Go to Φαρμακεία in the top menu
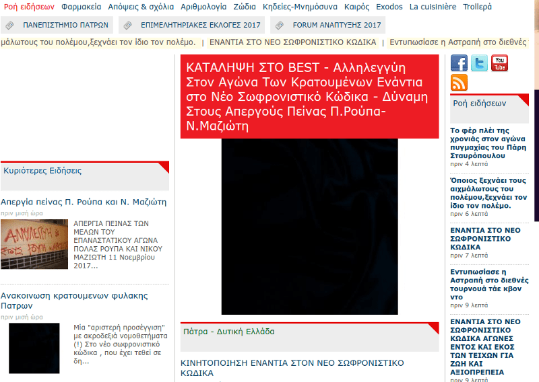Viewport: 539px width, 382px height. (81, 7)
